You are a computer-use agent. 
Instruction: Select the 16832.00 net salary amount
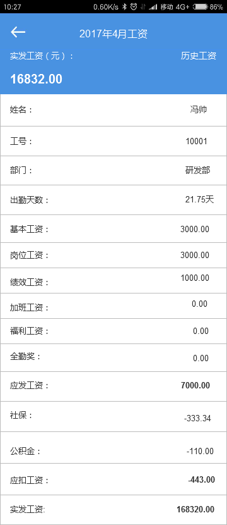pyautogui.click(x=37, y=79)
